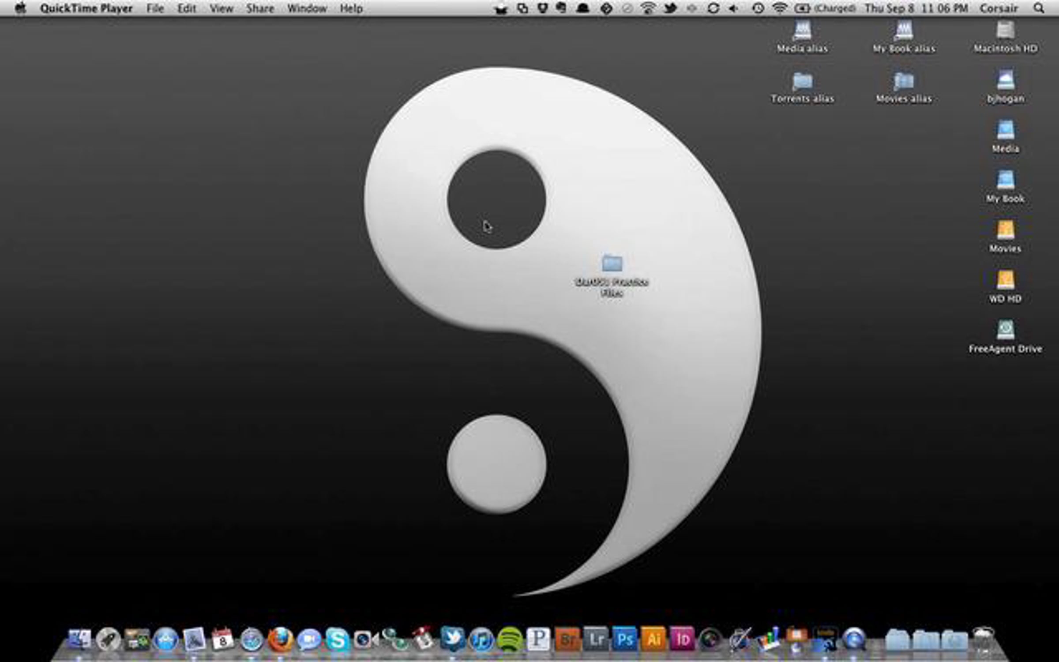Open the Wi-Fi status menu

tap(780, 8)
